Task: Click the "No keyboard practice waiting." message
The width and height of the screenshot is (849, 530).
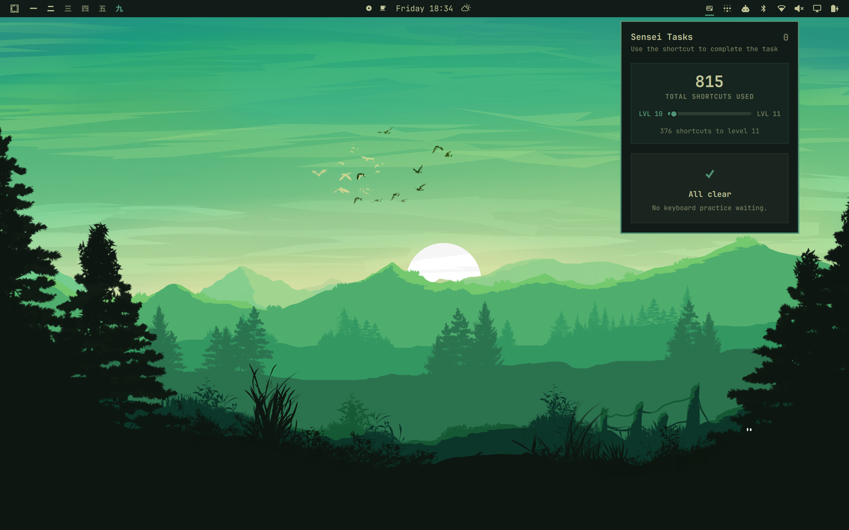Action: (709, 208)
